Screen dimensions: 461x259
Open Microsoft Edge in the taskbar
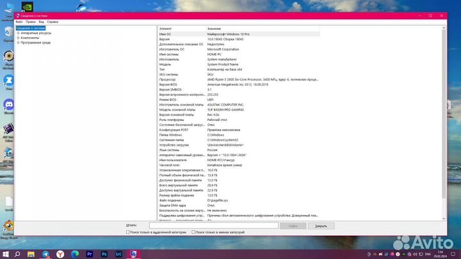[x=74, y=254]
